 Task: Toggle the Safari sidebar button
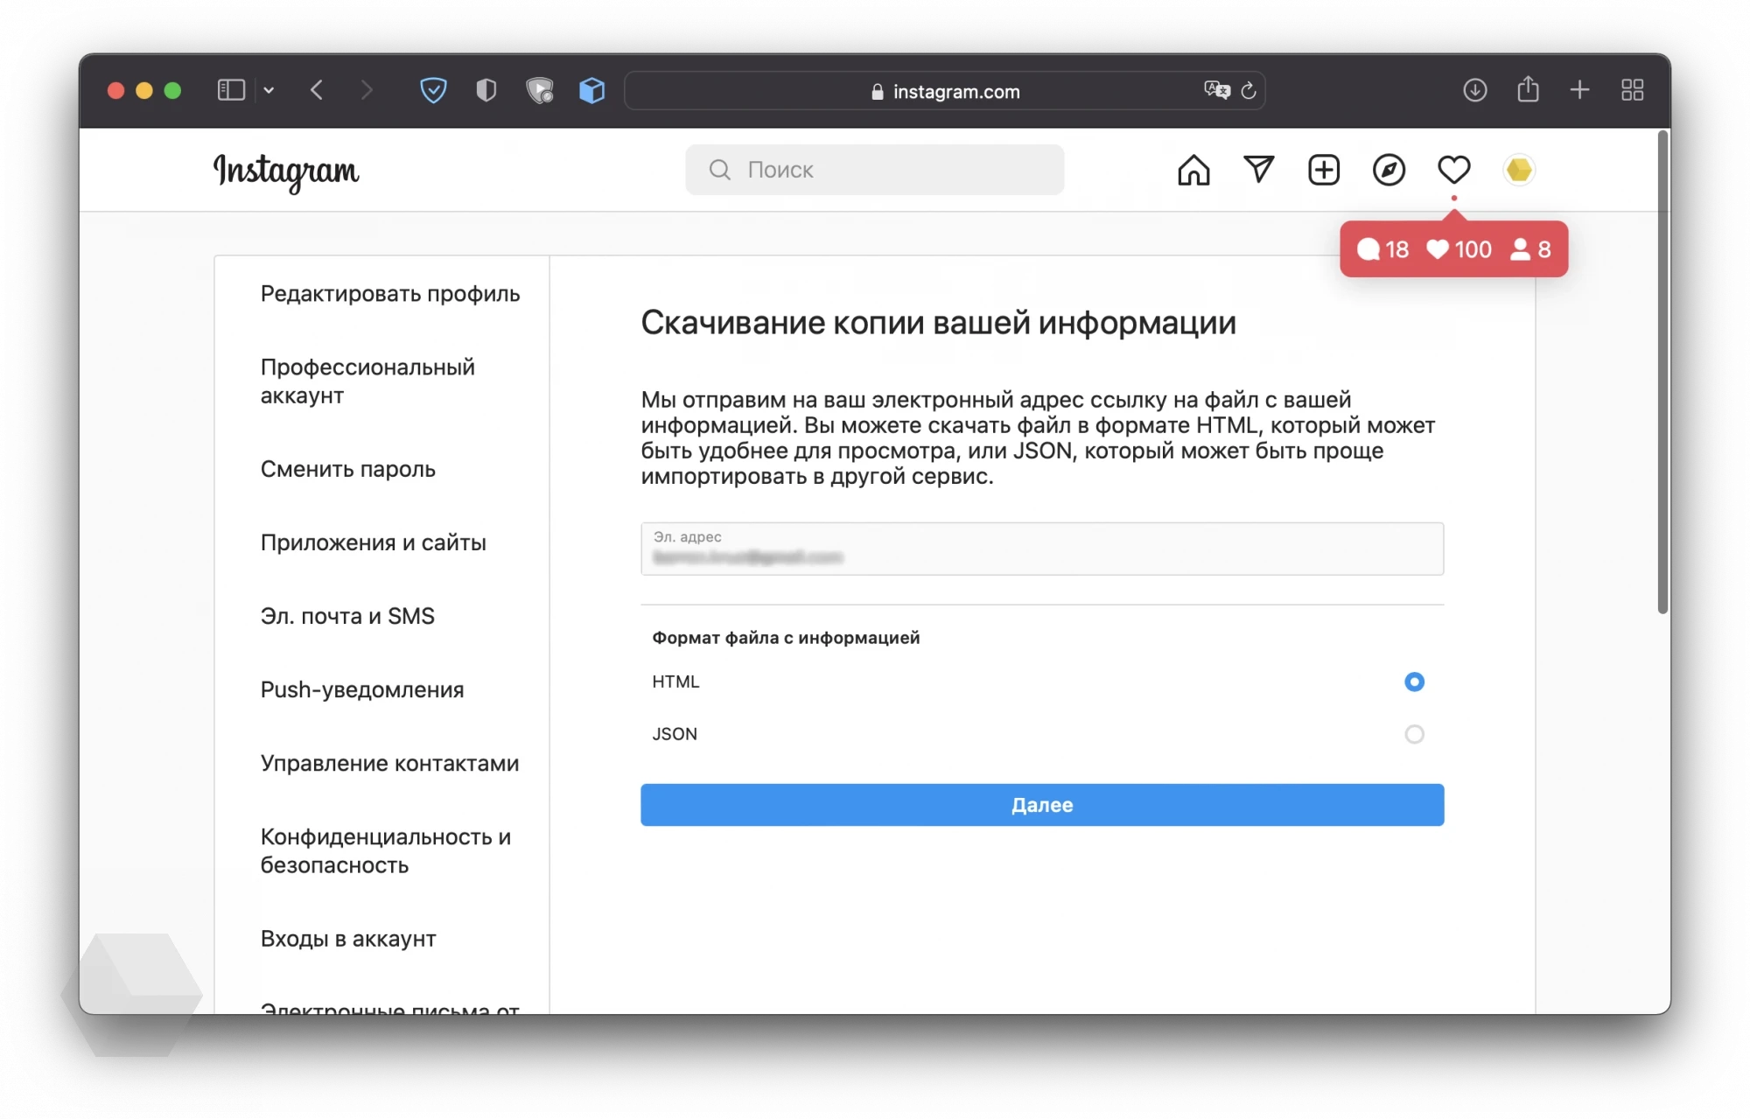[x=231, y=90]
